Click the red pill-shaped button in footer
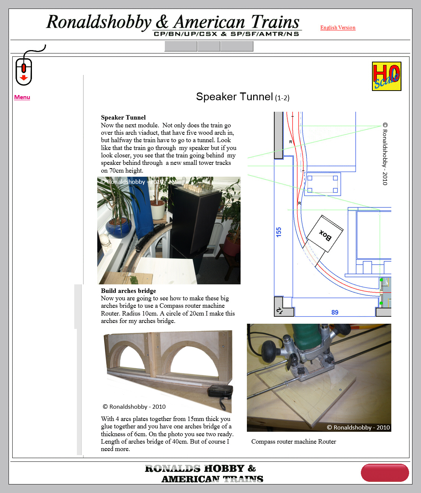 coord(385,473)
